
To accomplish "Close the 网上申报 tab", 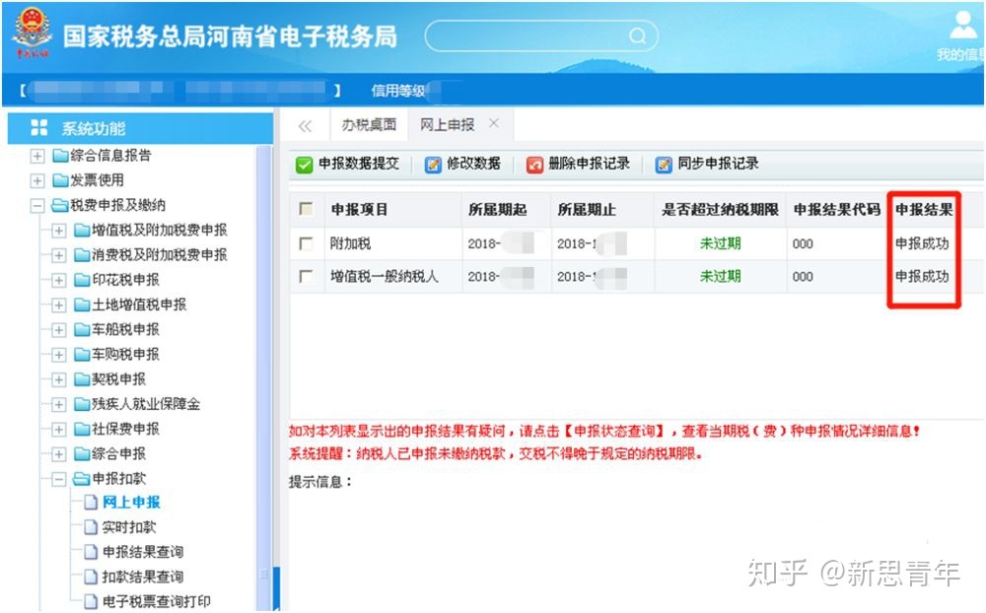I will coord(494,123).
